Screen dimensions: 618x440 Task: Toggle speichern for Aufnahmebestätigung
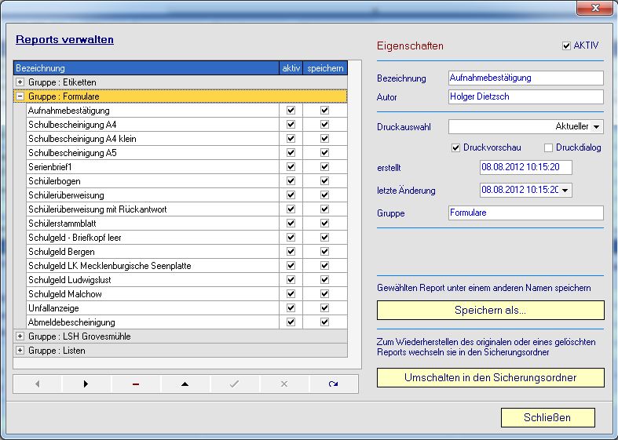[x=325, y=111]
